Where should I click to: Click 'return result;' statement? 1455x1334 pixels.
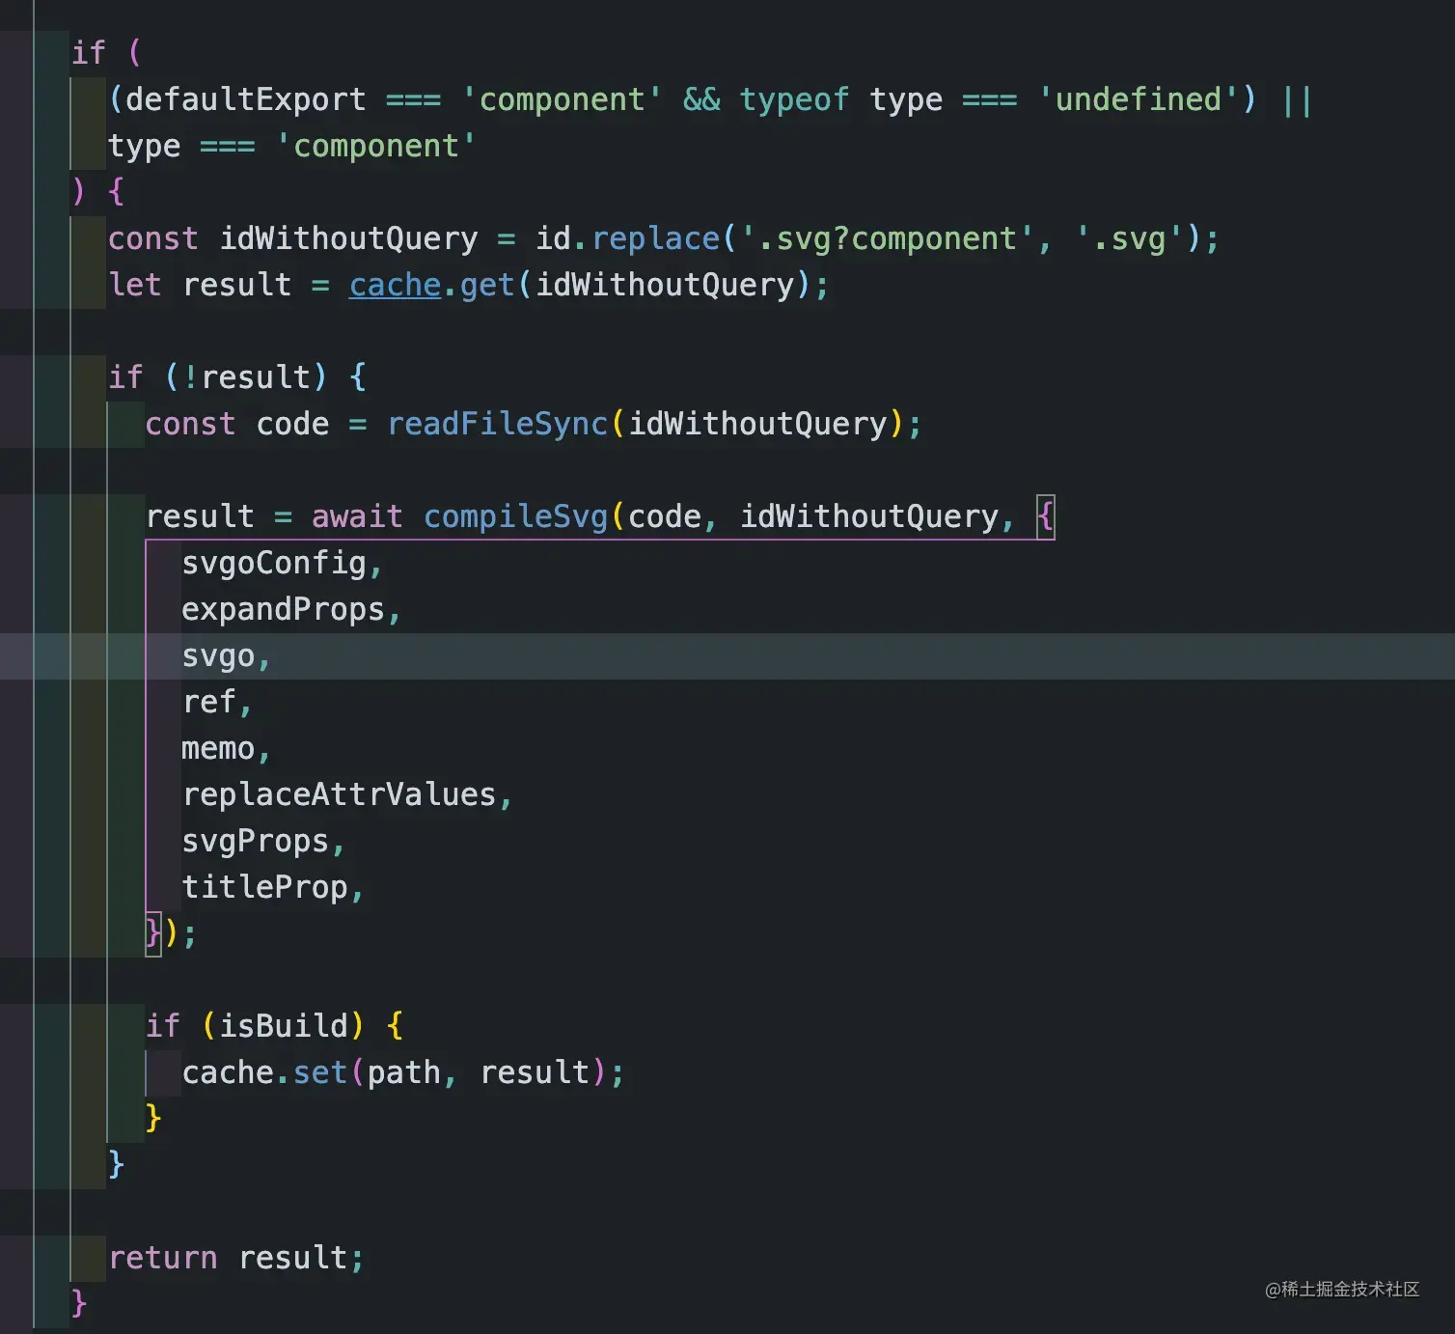tap(236, 1258)
